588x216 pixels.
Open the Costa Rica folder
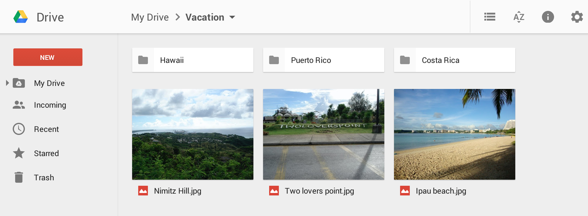pyautogui.click(x=454, y=60)
